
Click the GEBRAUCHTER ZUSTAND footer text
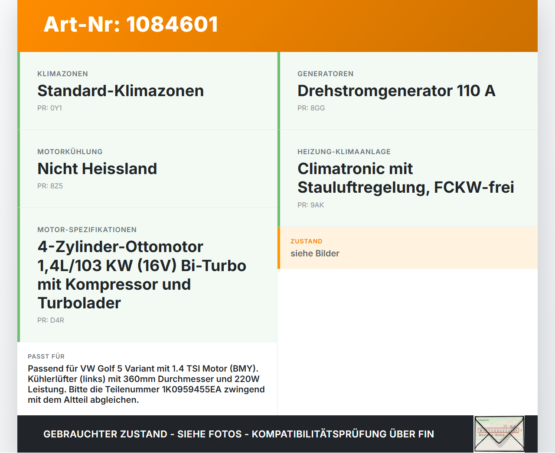pos(238,434)
